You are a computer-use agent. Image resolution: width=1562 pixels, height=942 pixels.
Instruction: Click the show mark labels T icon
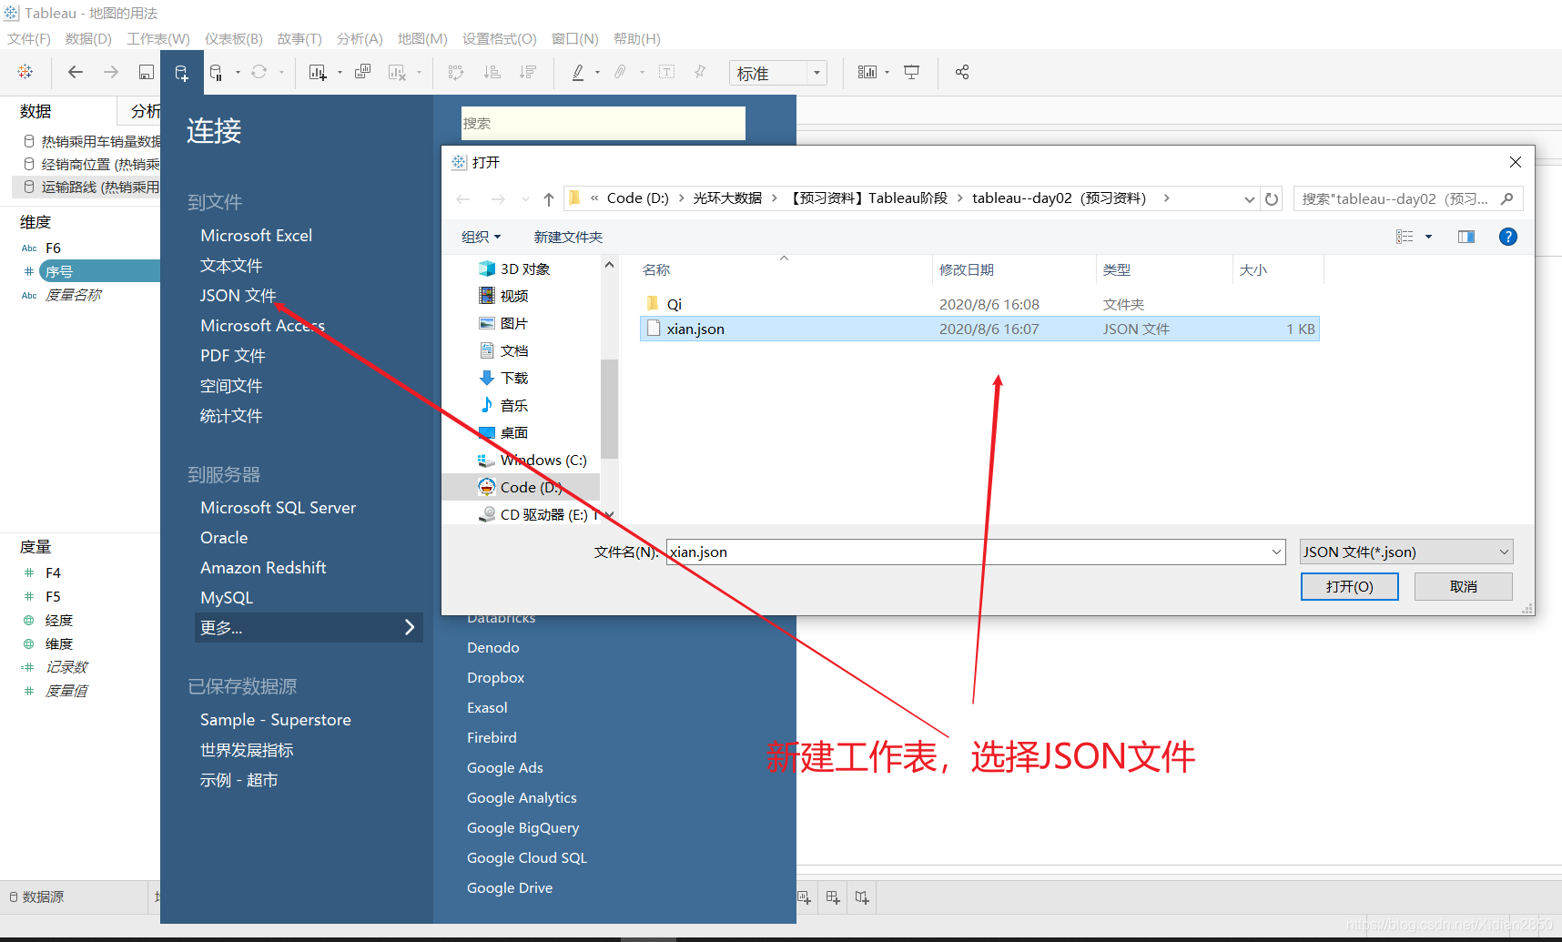point(666,72)
